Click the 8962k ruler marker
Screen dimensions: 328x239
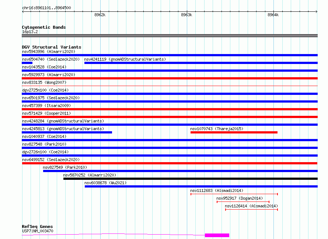[x=100, y=15]
